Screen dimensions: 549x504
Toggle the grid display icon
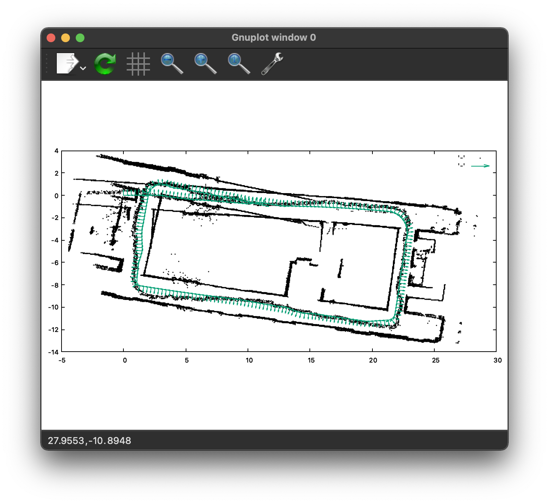tap(138, 64)
